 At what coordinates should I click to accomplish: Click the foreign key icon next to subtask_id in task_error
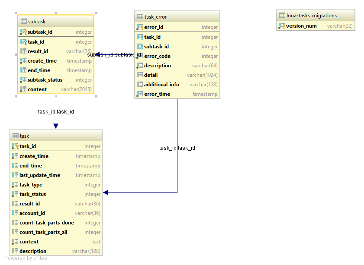pyautogui.click(x=140, y=47)
